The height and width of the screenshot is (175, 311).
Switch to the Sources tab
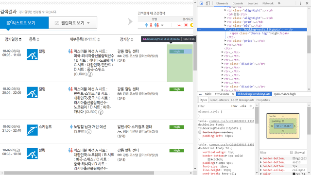tap(253, 3)
